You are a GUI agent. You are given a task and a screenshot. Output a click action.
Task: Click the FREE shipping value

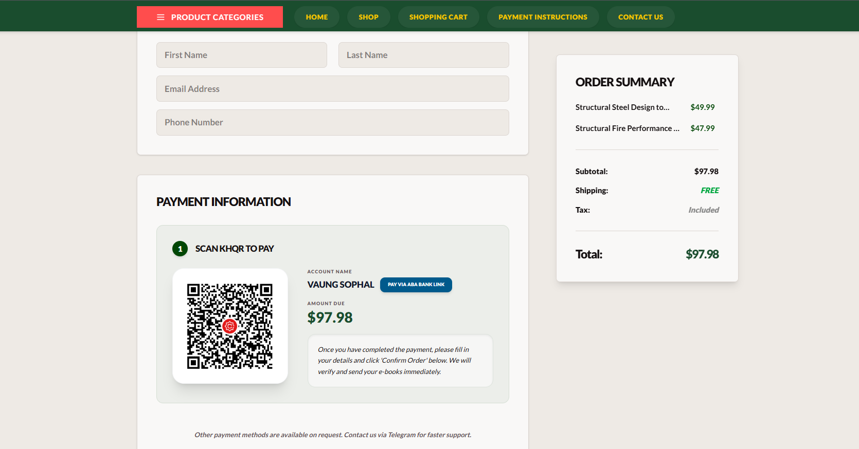[x=710, y=191]
